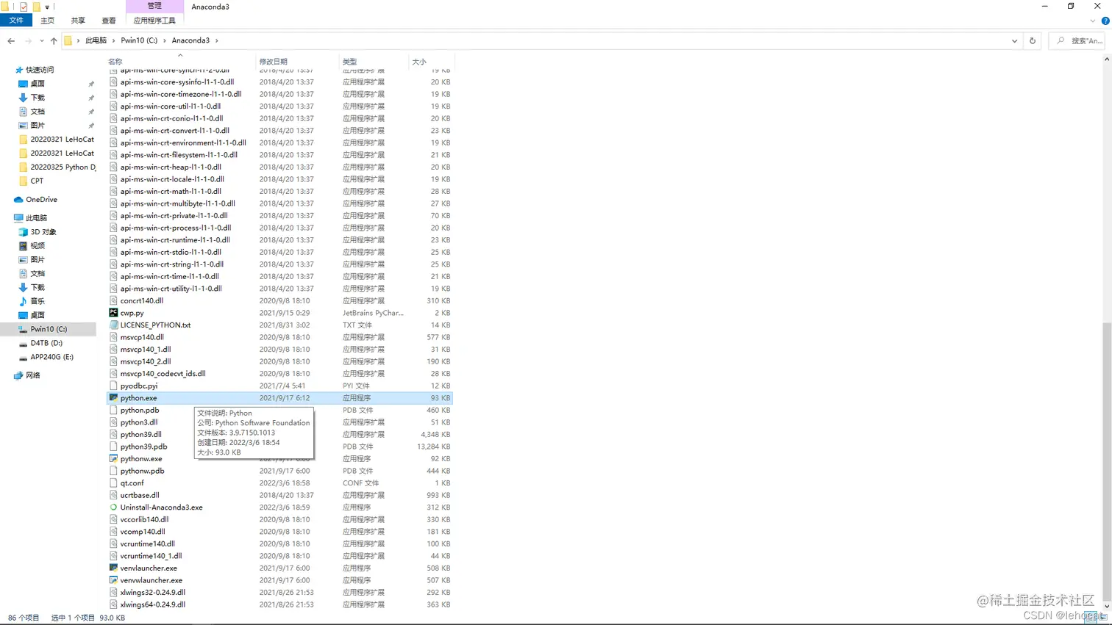
Task: Click Pwin10 (C:) in address breadcrumb
Action: click(139, 40)
